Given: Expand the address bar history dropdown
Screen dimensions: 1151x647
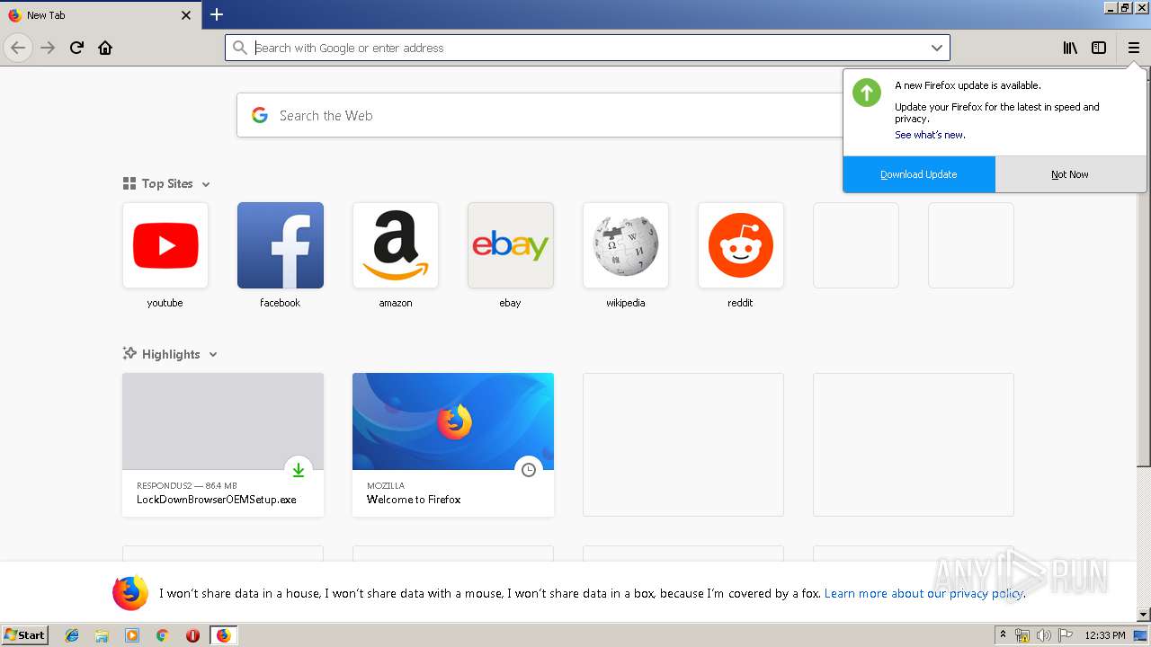Looking at the screenshot, I should (936, 48).
